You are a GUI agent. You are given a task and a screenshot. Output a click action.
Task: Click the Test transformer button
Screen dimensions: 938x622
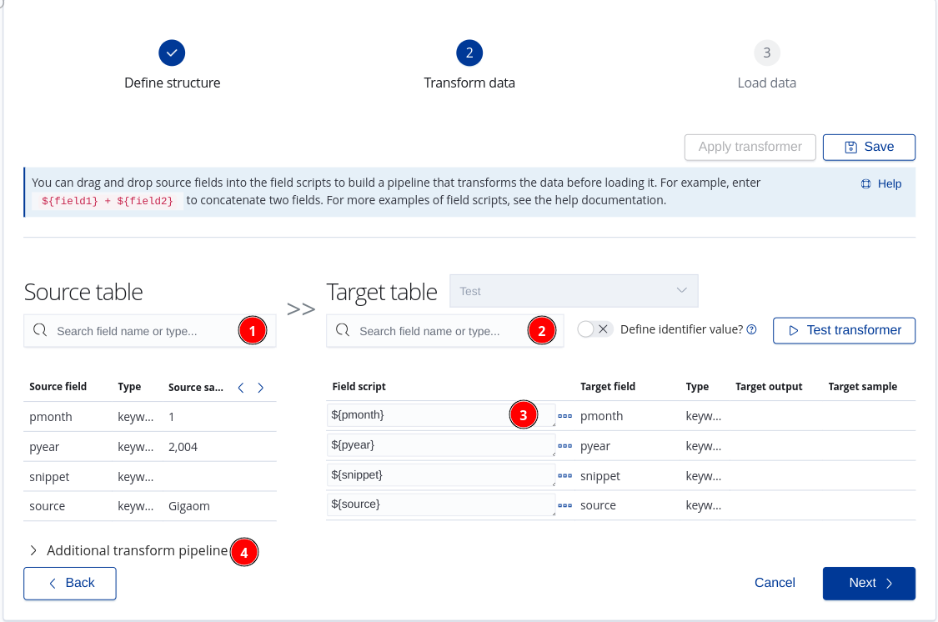click(x=844, y=330)
